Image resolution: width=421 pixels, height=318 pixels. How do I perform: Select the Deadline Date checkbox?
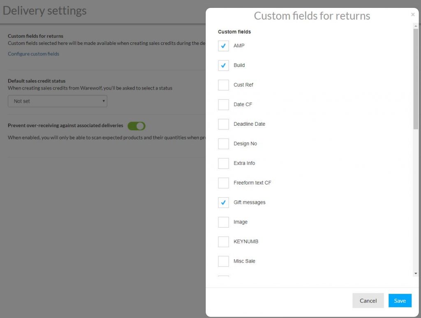[223, 124]
